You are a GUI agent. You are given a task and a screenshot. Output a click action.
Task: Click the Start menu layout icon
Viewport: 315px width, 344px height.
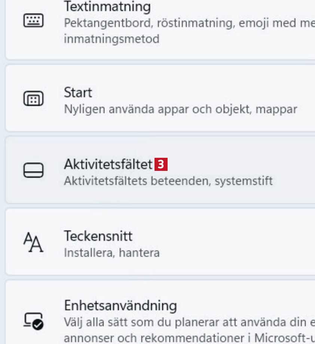pyautogui.click(x=33, y=99)
